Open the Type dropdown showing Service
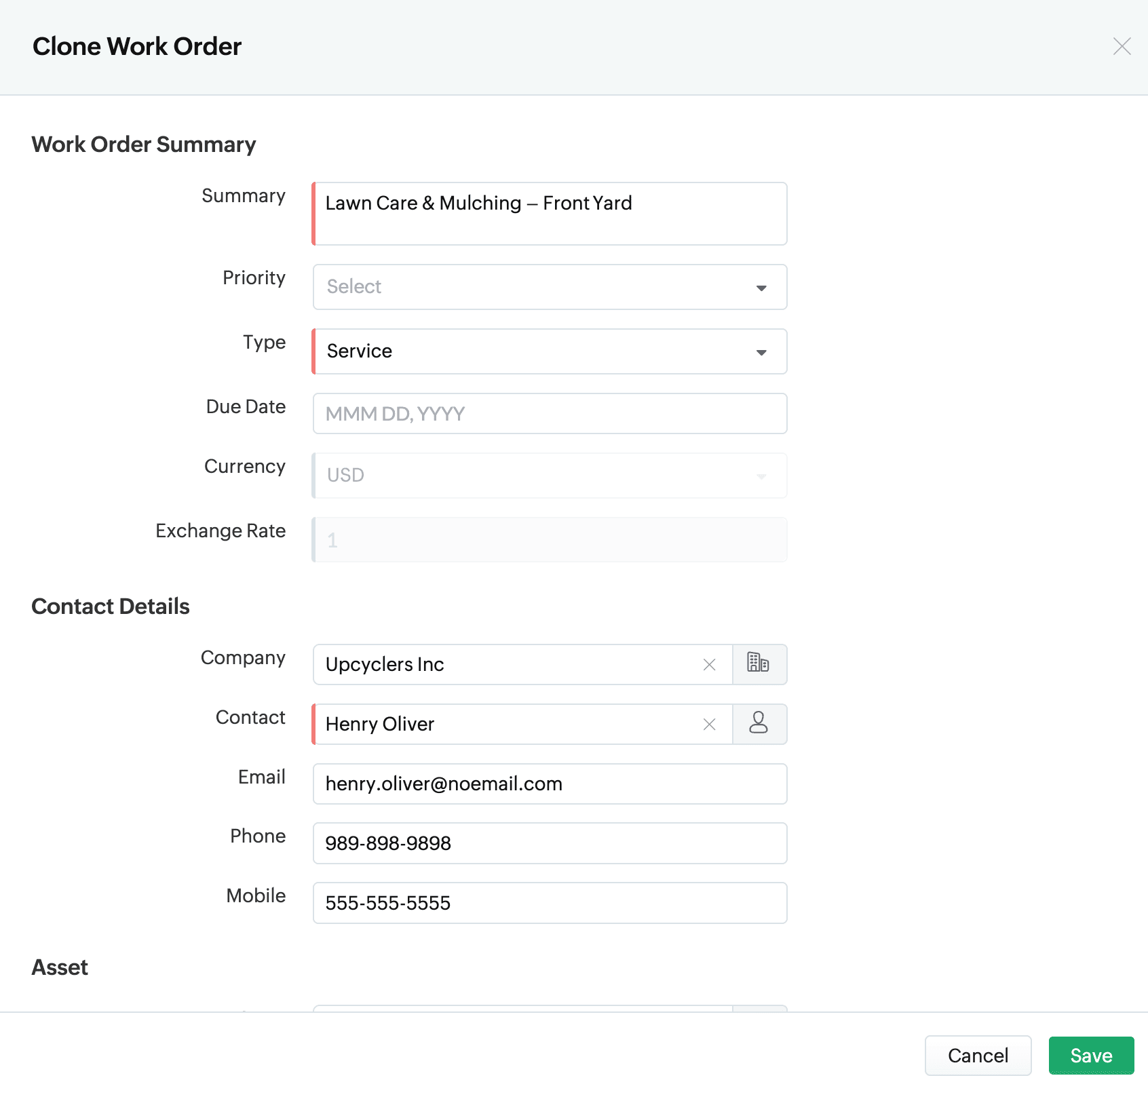The width and height of the screenshot is (1148, 1099). pyautogui.click(x=550, y=351)
